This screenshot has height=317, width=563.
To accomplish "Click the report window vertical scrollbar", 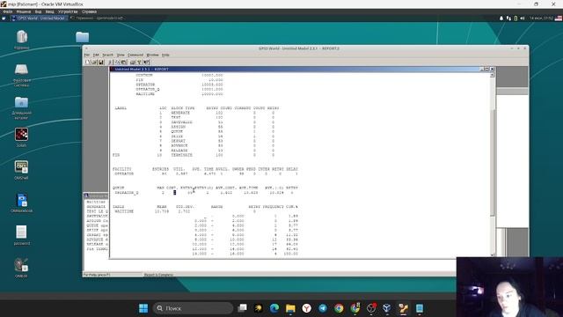I will [x=493, y=165].
